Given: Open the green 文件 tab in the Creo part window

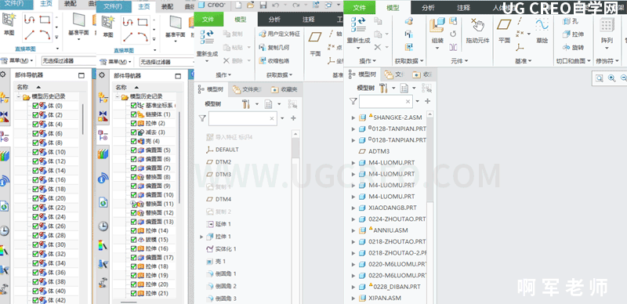Looking at the screenshot, I should point(208,20).
